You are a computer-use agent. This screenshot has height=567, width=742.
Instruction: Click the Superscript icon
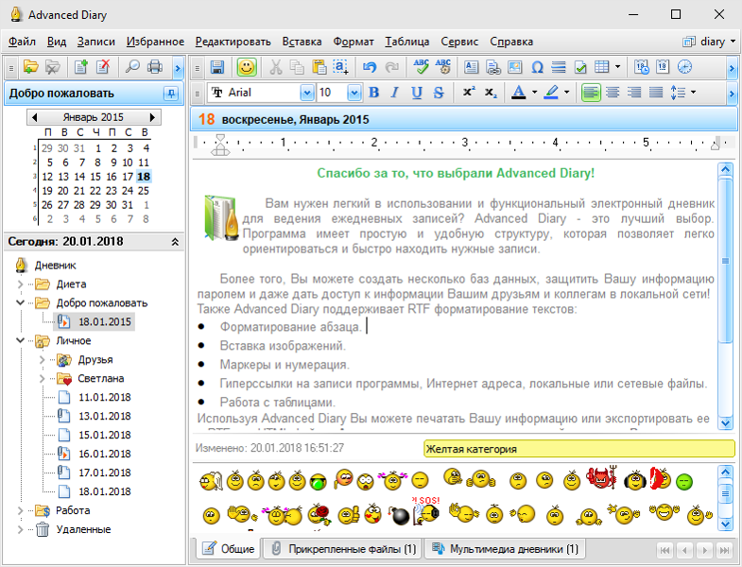coord(468,93)
